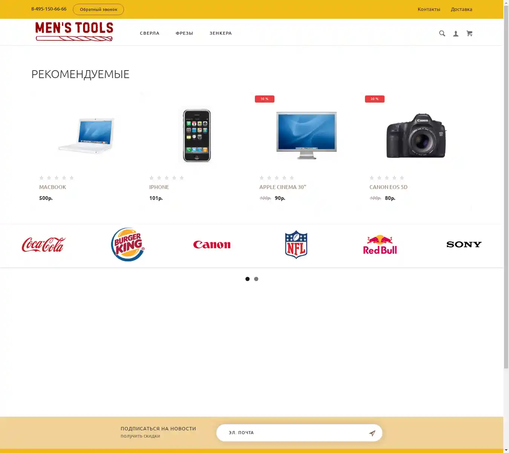Switch to second carousel page dot

coord(256,279)
